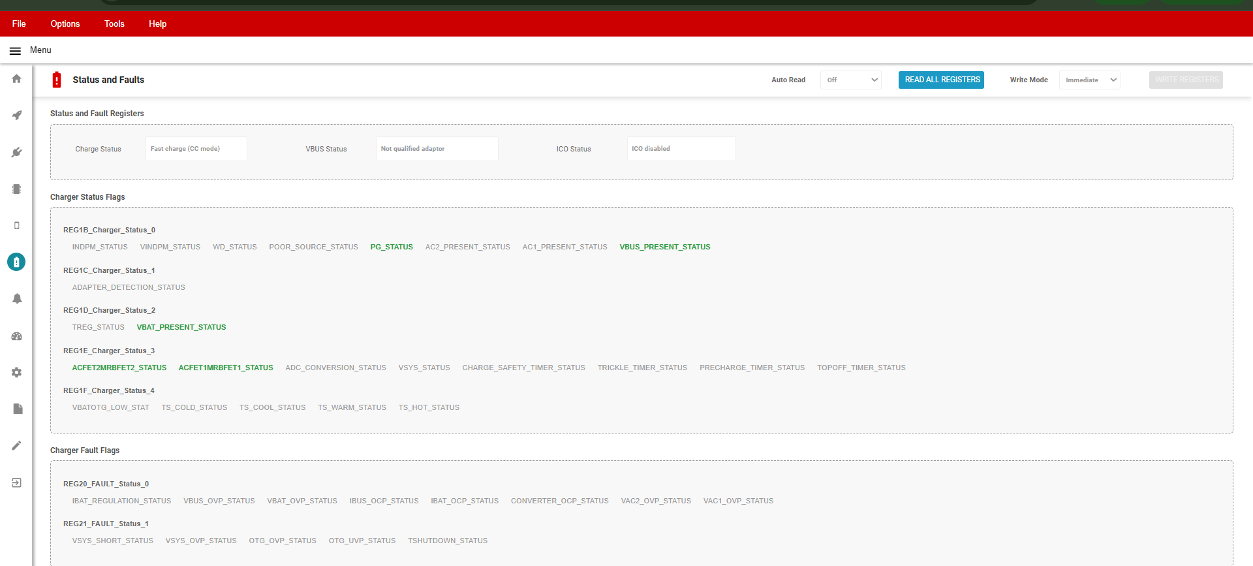
Task: Click the red battery Status and Faults icon
Action: [x=57, y=80]
